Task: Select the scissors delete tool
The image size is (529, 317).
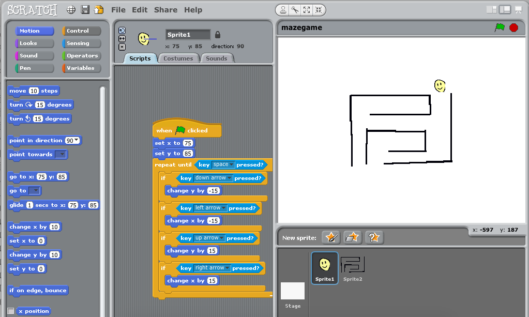Action: [x=294, y=9]
